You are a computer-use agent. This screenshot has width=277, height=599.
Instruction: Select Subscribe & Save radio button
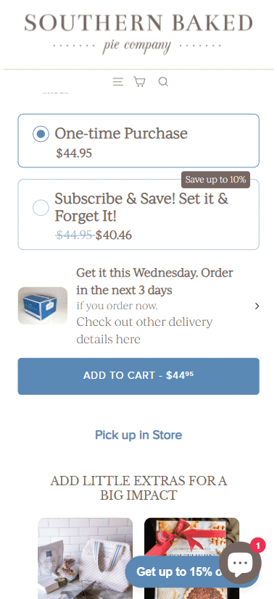coord(41,208)
